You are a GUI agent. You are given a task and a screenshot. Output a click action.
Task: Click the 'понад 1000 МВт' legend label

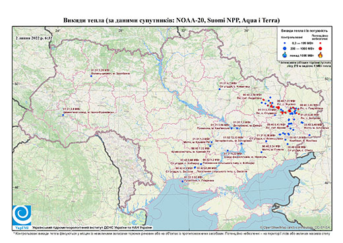[301, 55]
